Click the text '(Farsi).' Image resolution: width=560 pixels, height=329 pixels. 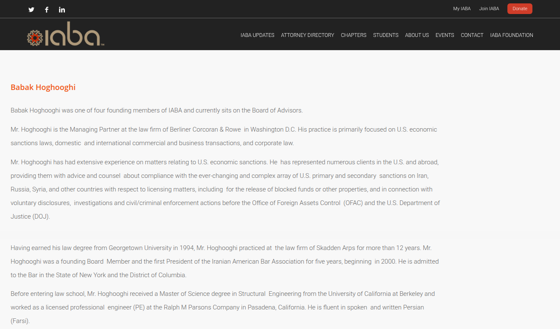pos(20,321)
